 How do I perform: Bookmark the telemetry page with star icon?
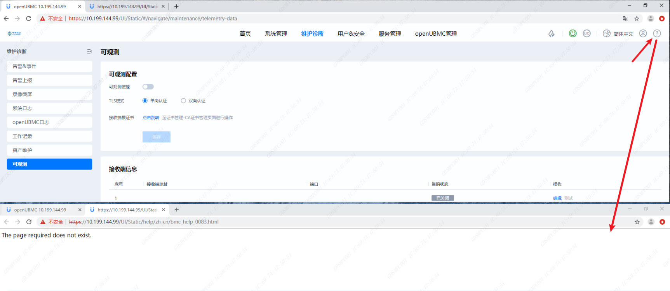click(637, 19)
